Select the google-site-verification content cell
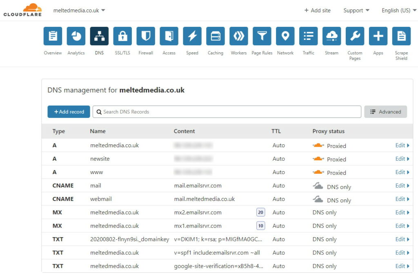418x276 pixels. 219,266
